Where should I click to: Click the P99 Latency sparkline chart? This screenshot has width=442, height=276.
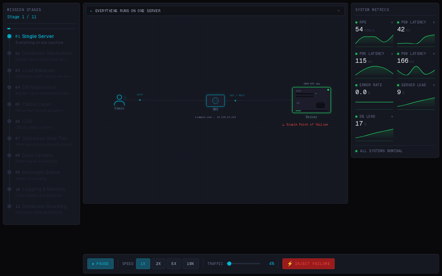tap(416, 71)
